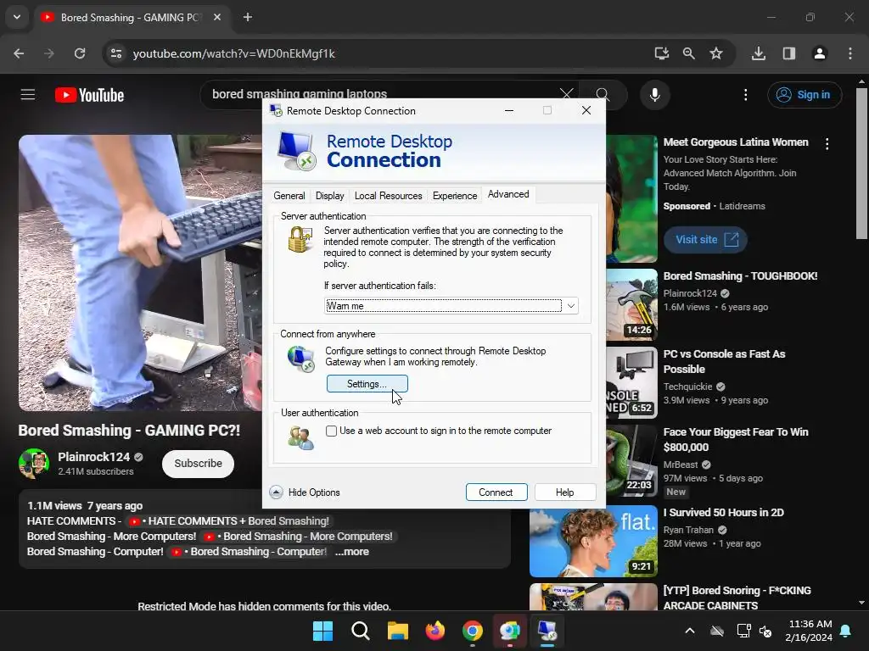Click Visit site on sponsored ad
The height and width of the screenshot is (651, 869).
(x=705, y=240)
